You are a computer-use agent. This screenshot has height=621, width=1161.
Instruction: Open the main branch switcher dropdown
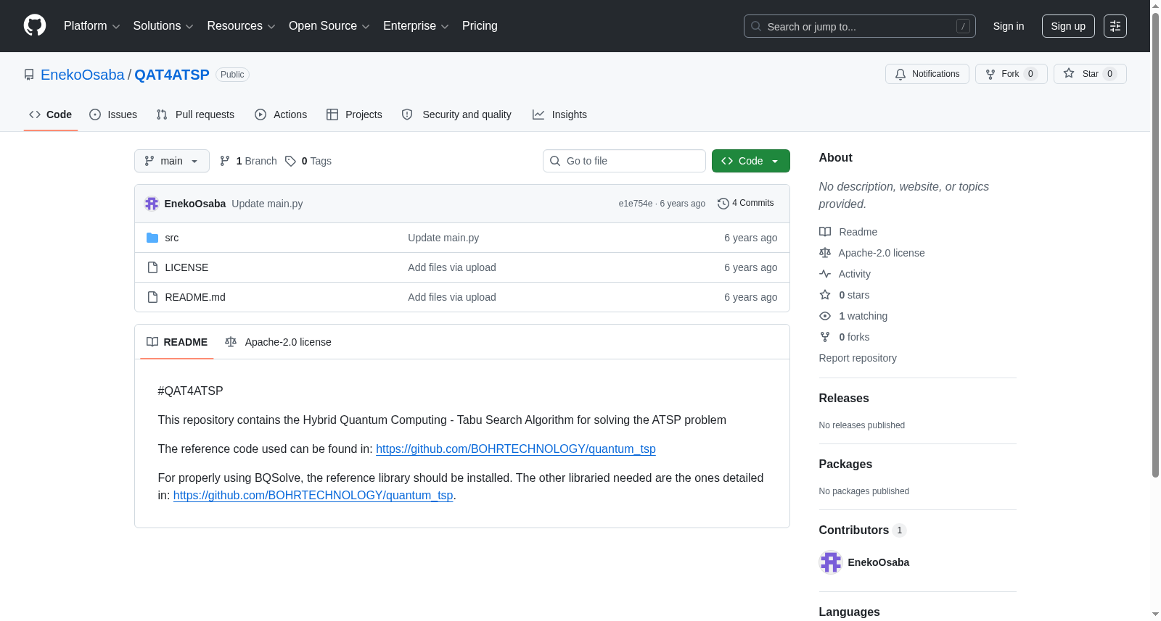click(172, 161)
